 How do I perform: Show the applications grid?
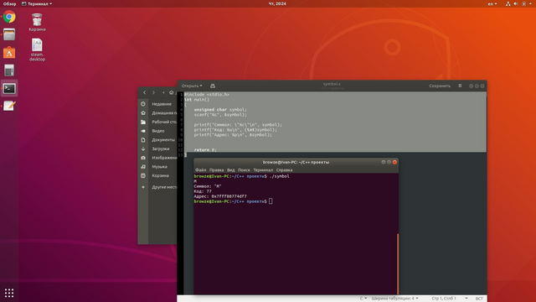click(x=9, y=293)
